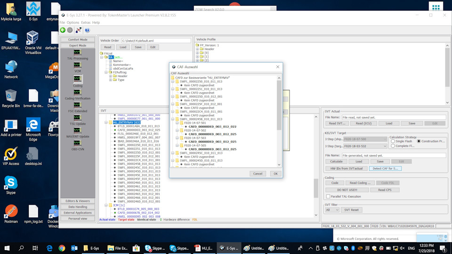Open the FSC-Extended module icon
The width and height of the screenshot is (452, 254).
(77, 105)
